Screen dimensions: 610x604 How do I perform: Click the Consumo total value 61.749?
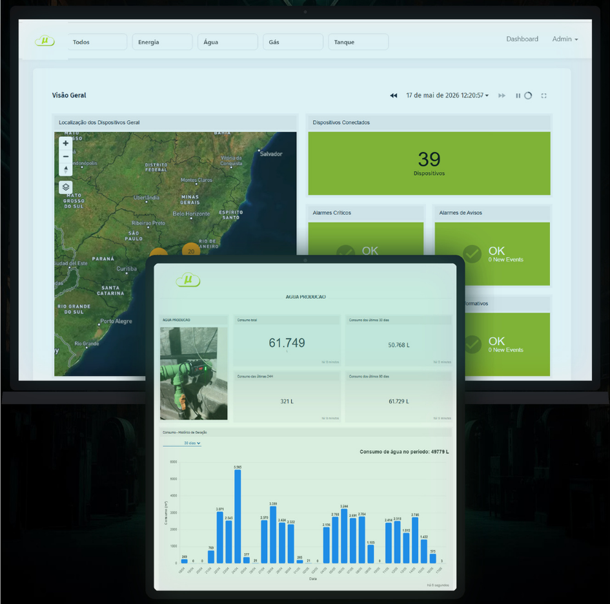287,342
